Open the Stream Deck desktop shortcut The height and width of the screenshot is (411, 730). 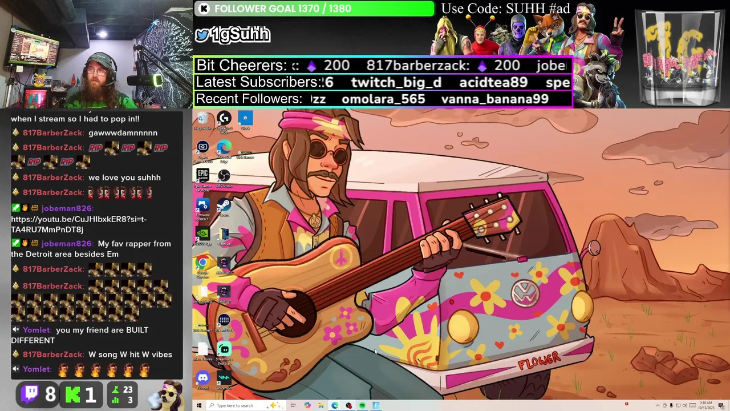tap(224, 323)
